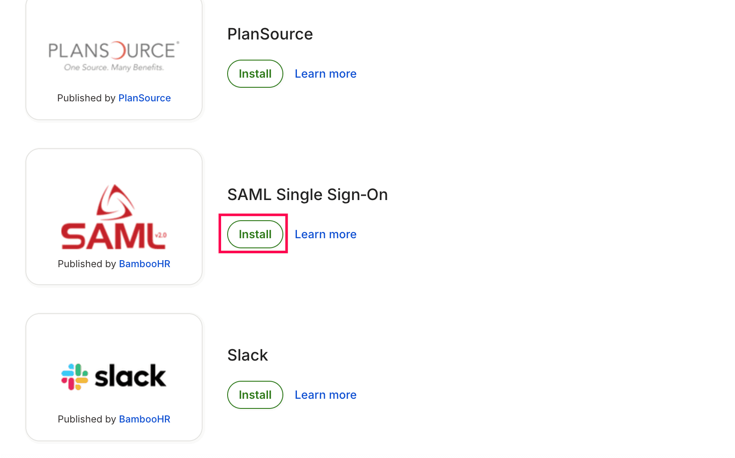The image size is (735, 458).
Task: Click the Slack multicolor hashtag icon
Action: [75, 377]
